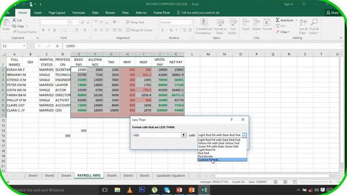
Task: Click the font color A button
Action: (x=85, y=30)
